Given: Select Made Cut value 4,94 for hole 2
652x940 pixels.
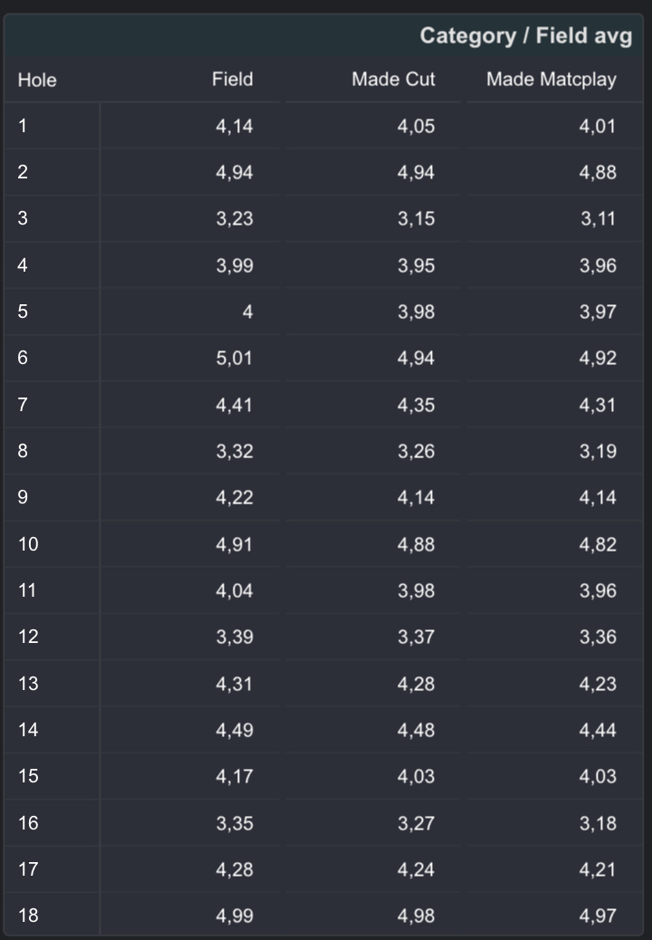Looking at the screenshot, I should click(416, 173).
